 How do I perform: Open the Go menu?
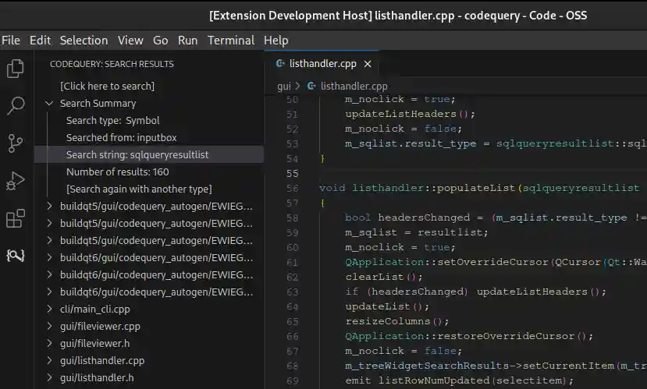161,41
